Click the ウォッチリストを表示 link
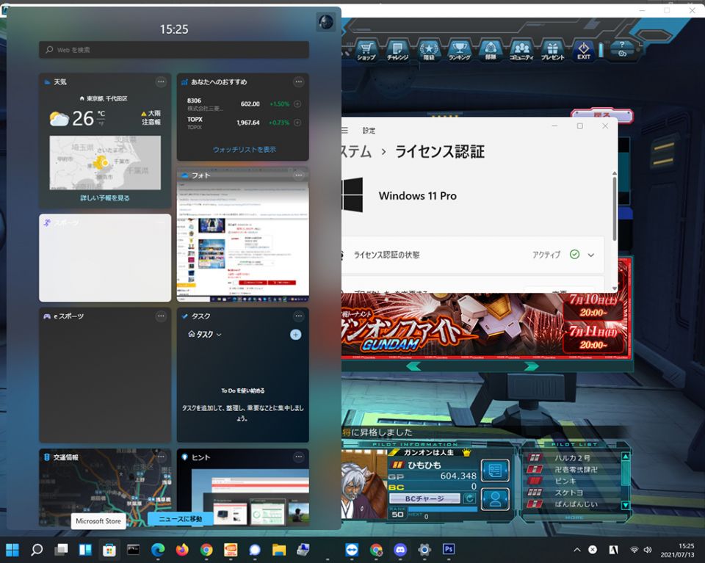 tap(245, 150)
